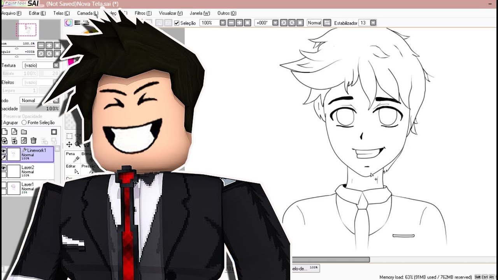Viewport: 498px width, 280px height.
Task: Click navigator zoom out minus button
Action: click(x=41, y=45)
